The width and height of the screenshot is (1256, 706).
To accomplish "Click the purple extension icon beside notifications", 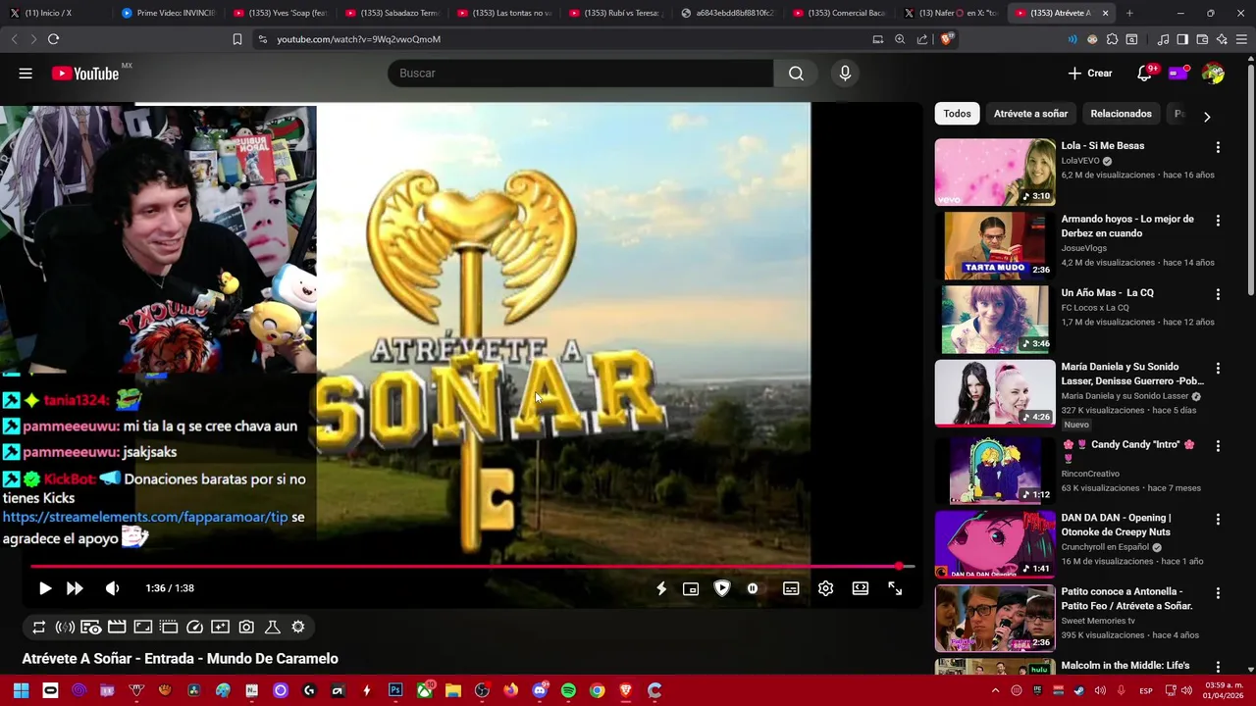I will click(1178, 73).
